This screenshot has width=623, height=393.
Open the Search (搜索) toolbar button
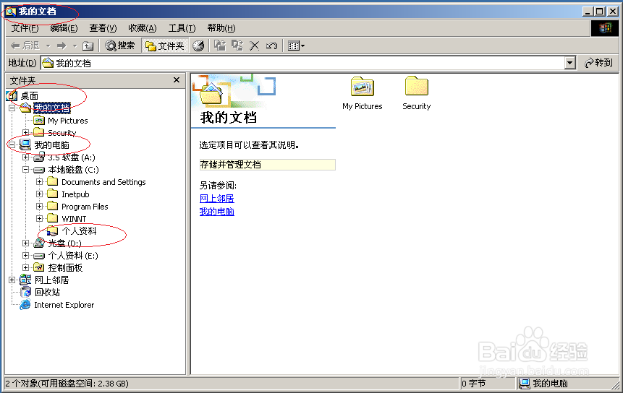coord(119,46)
